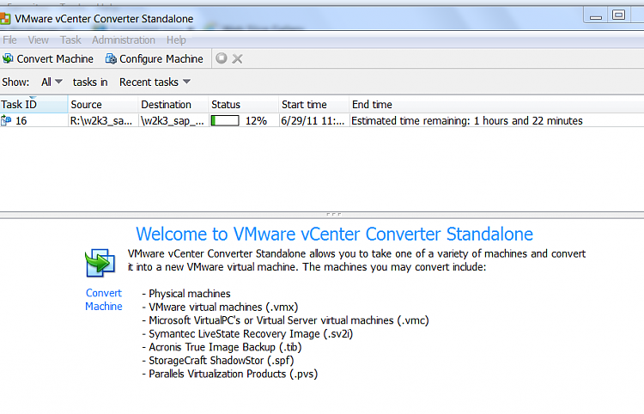Expand the Show All filter dropdown
This screenshot has width=644, height=414.
click(52, 82)
